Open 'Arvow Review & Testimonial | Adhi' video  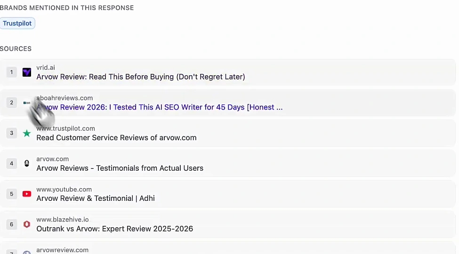tap(96, 198)
